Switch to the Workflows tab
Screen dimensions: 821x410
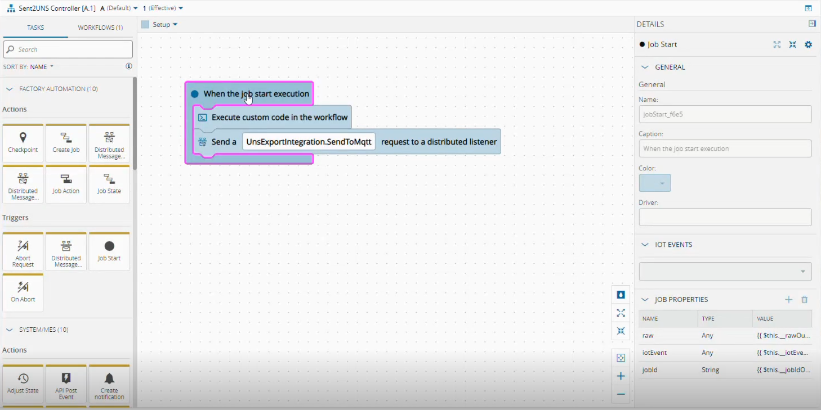pos(100,28)
